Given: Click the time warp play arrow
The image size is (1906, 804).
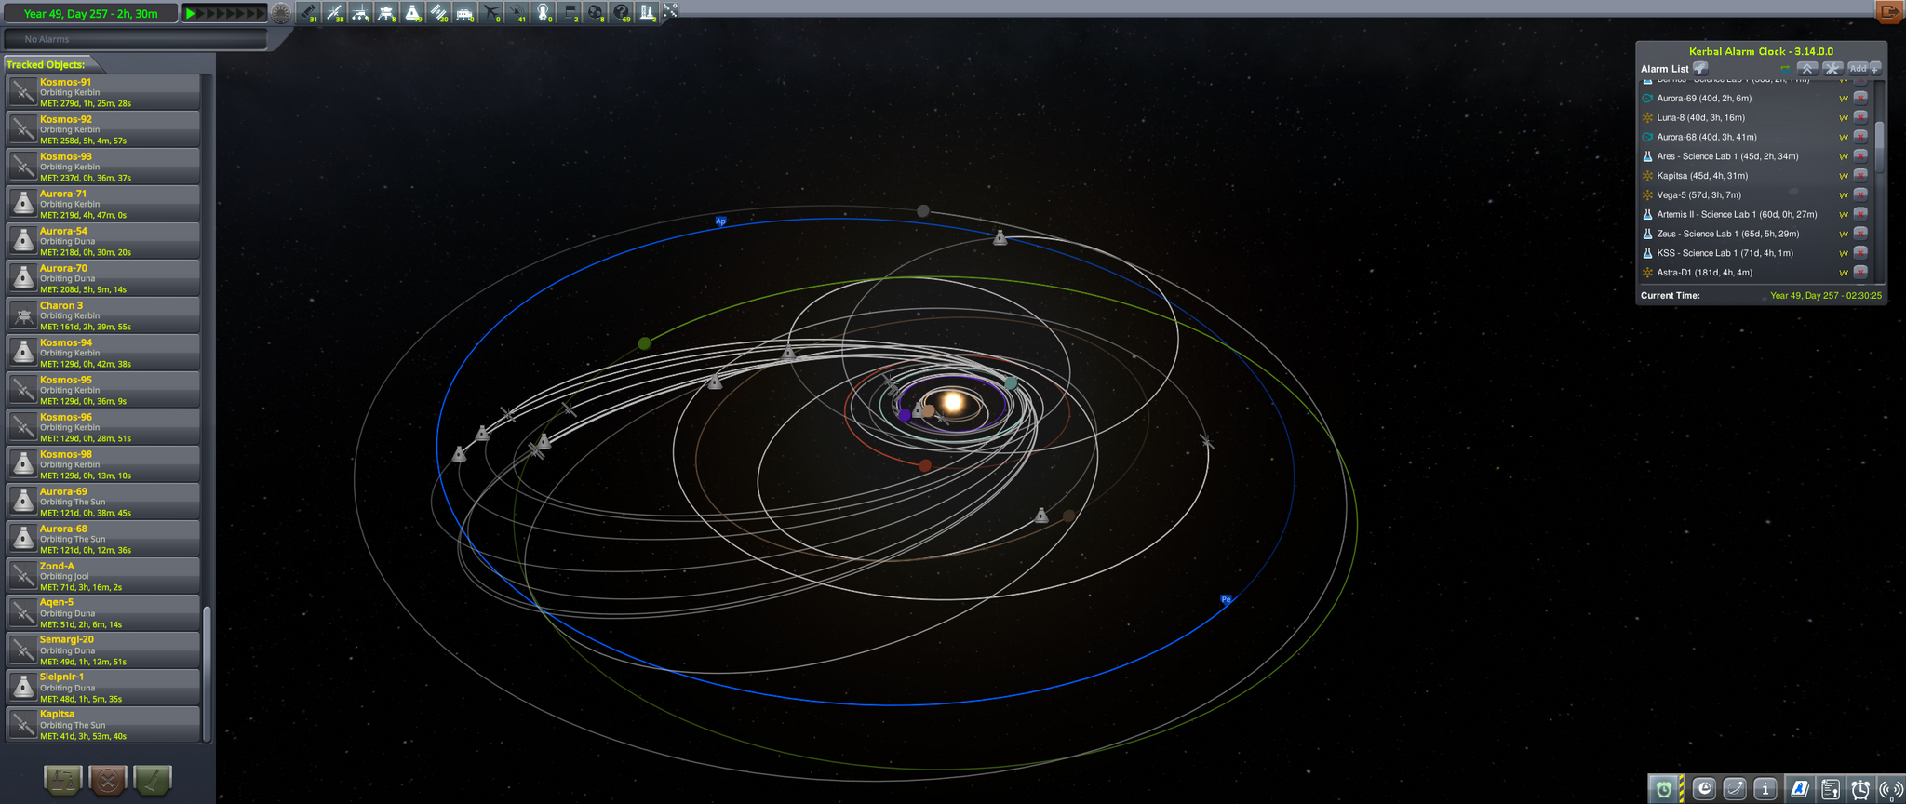Looking at the screenshot, I should coord(190,13).
